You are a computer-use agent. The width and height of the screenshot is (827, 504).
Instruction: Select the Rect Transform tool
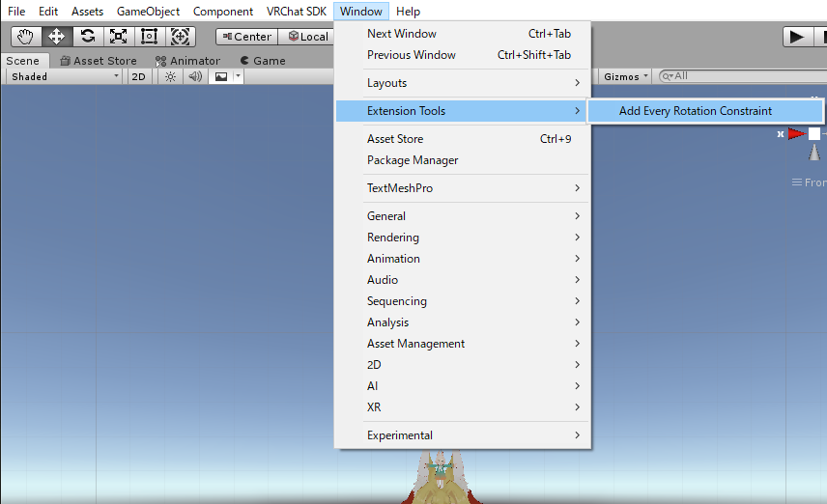point(149,37)
